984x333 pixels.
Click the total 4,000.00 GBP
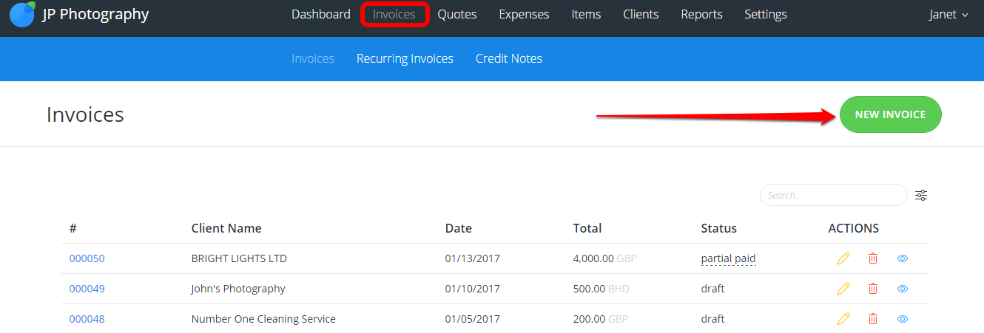click(x=605, y=258)
